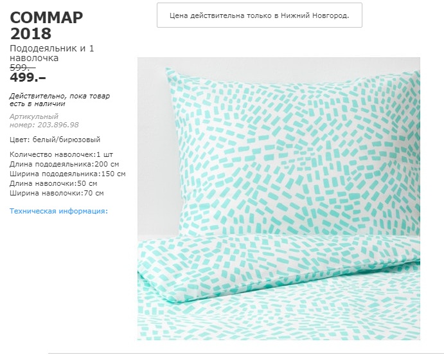Select the article number 203.896.98

(x=58, y=125)
